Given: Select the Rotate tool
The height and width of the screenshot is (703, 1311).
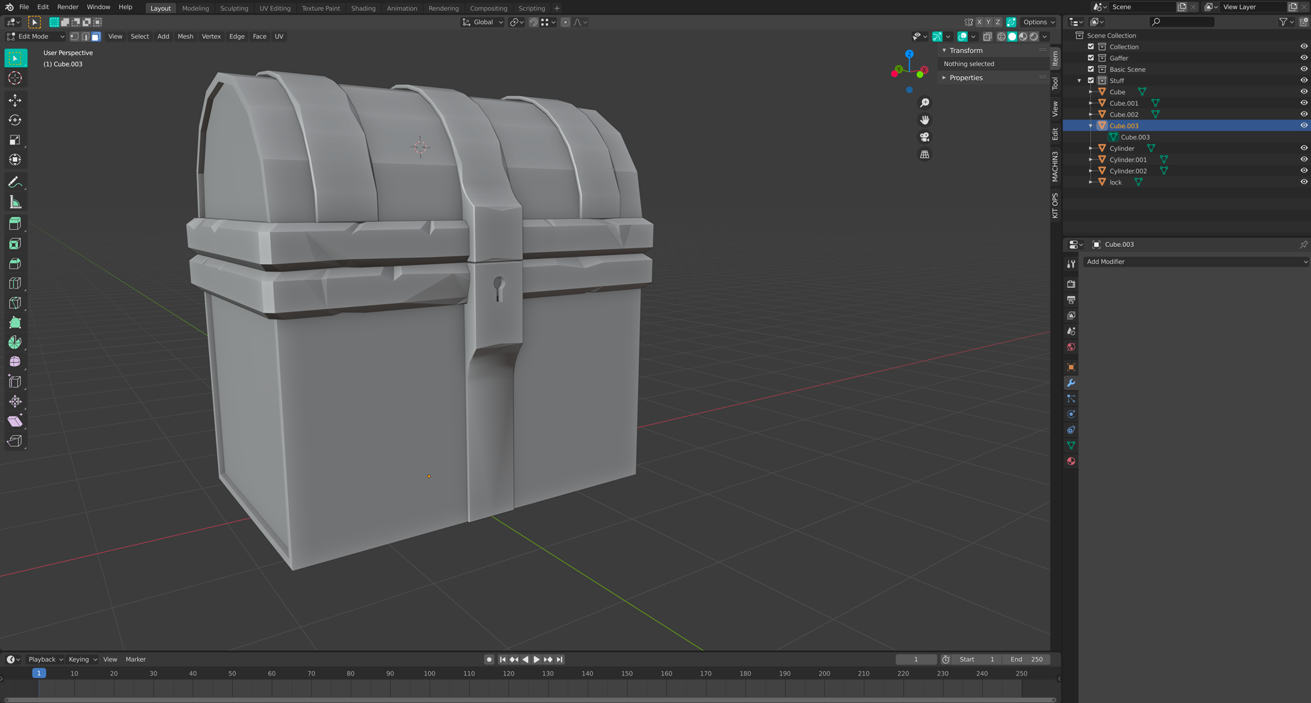Looking at the screenshot, I should (x=15, y=120).
